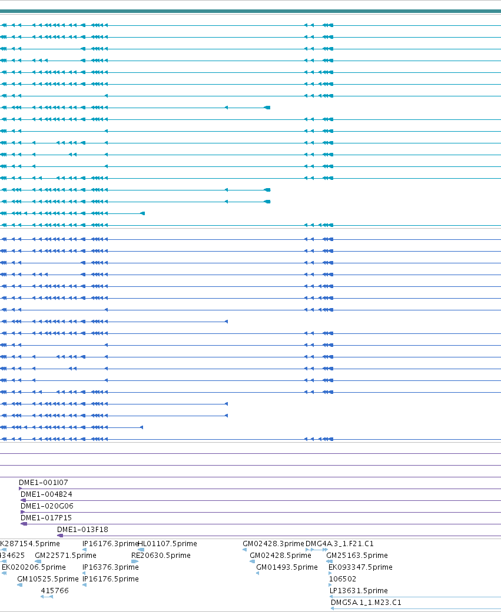501x612 pixels.
Task: Select the 106502 feature label
Action: pos(343,578)
